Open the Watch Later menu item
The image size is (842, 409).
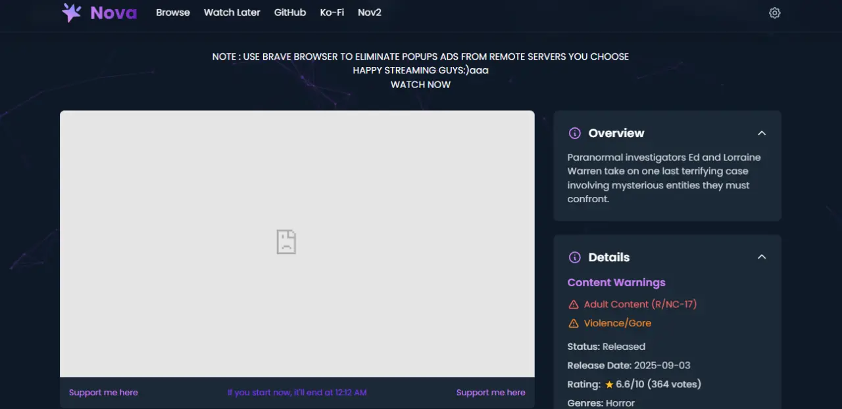coord(232,12)
